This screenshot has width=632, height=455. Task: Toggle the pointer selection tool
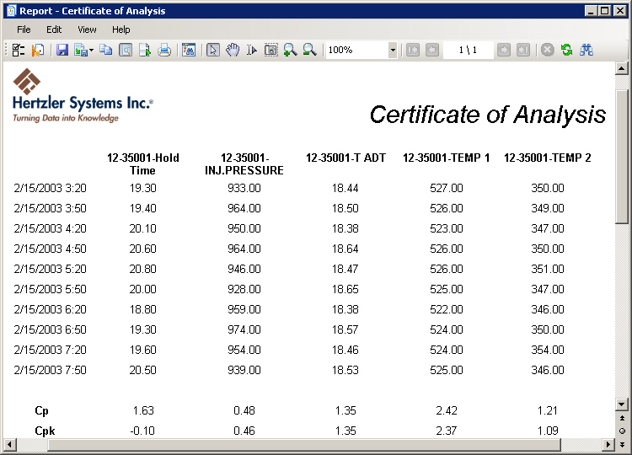tap(213, 51)
